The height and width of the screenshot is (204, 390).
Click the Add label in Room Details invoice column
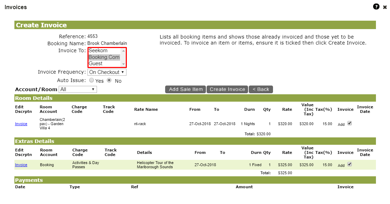tap(341, 124)
